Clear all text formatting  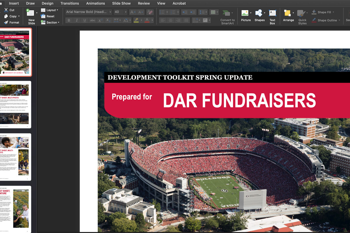(150, 12)
